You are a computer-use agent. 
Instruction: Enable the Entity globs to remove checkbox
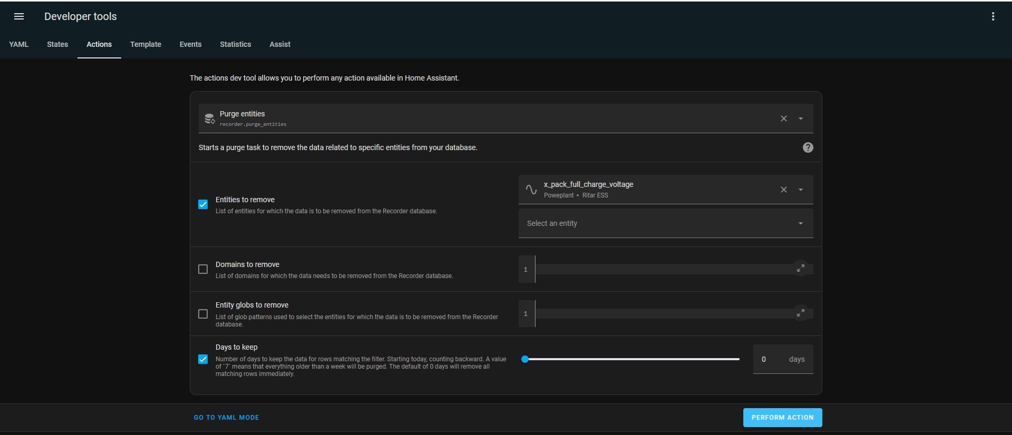tap(203, 314)
